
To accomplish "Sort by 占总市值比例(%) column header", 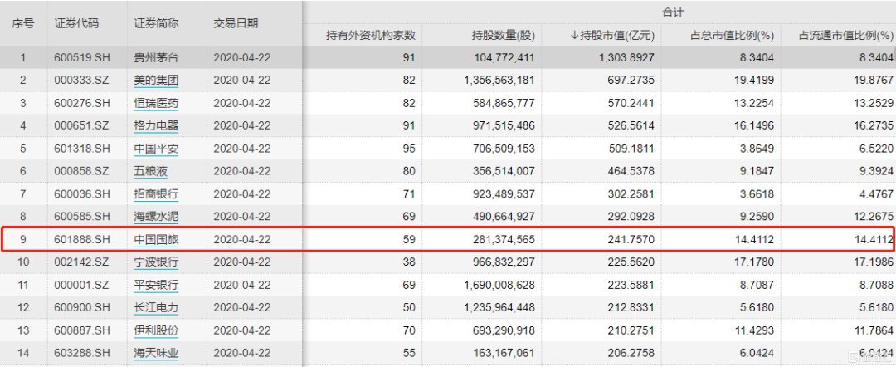I will coord(732,36).
